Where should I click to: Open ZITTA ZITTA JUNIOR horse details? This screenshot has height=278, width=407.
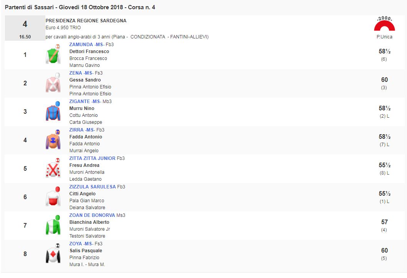click(92, 158)
